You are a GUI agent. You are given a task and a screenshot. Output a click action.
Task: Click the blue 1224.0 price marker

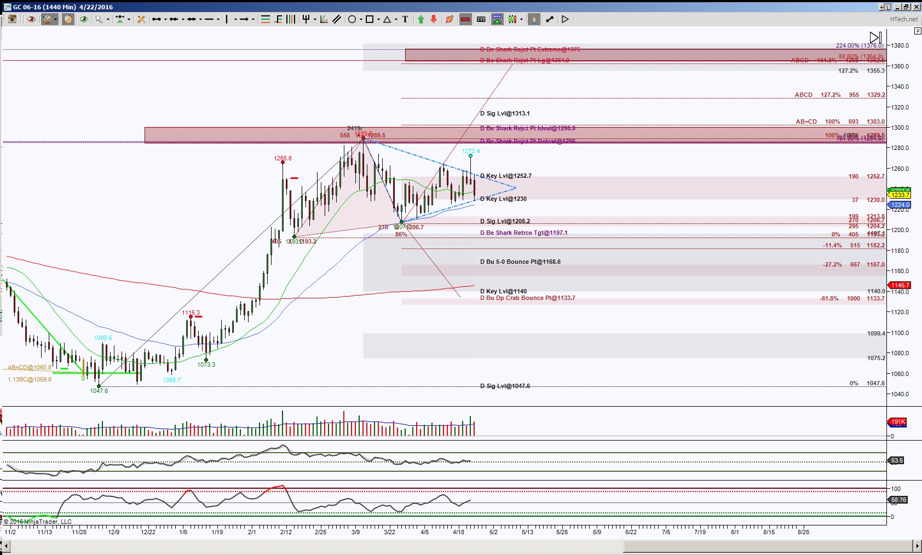pos(900,205)
